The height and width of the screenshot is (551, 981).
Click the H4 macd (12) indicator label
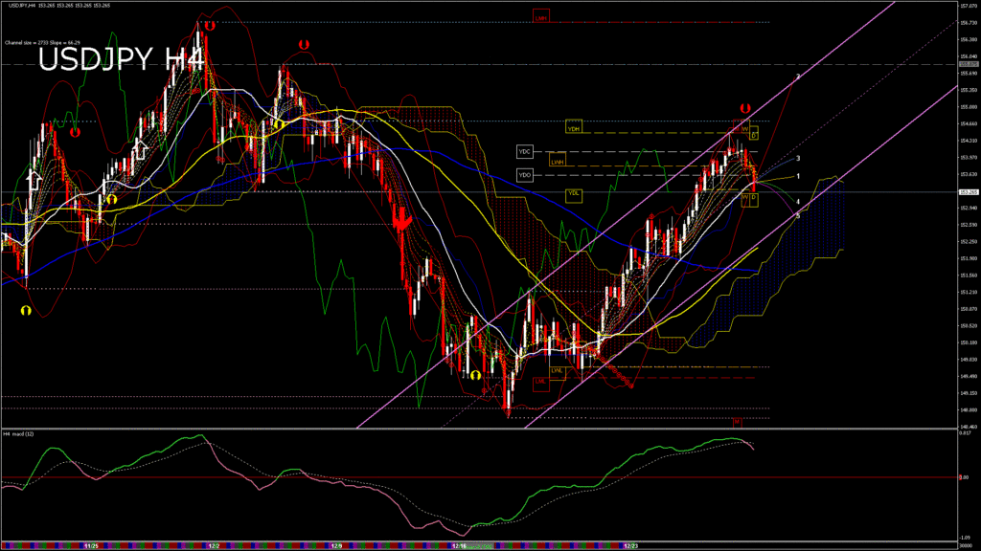pyautogui.click(x=19, y=433)
